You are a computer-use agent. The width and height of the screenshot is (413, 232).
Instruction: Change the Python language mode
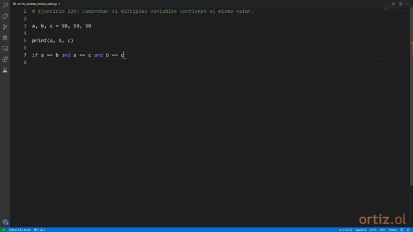(393, 229)
